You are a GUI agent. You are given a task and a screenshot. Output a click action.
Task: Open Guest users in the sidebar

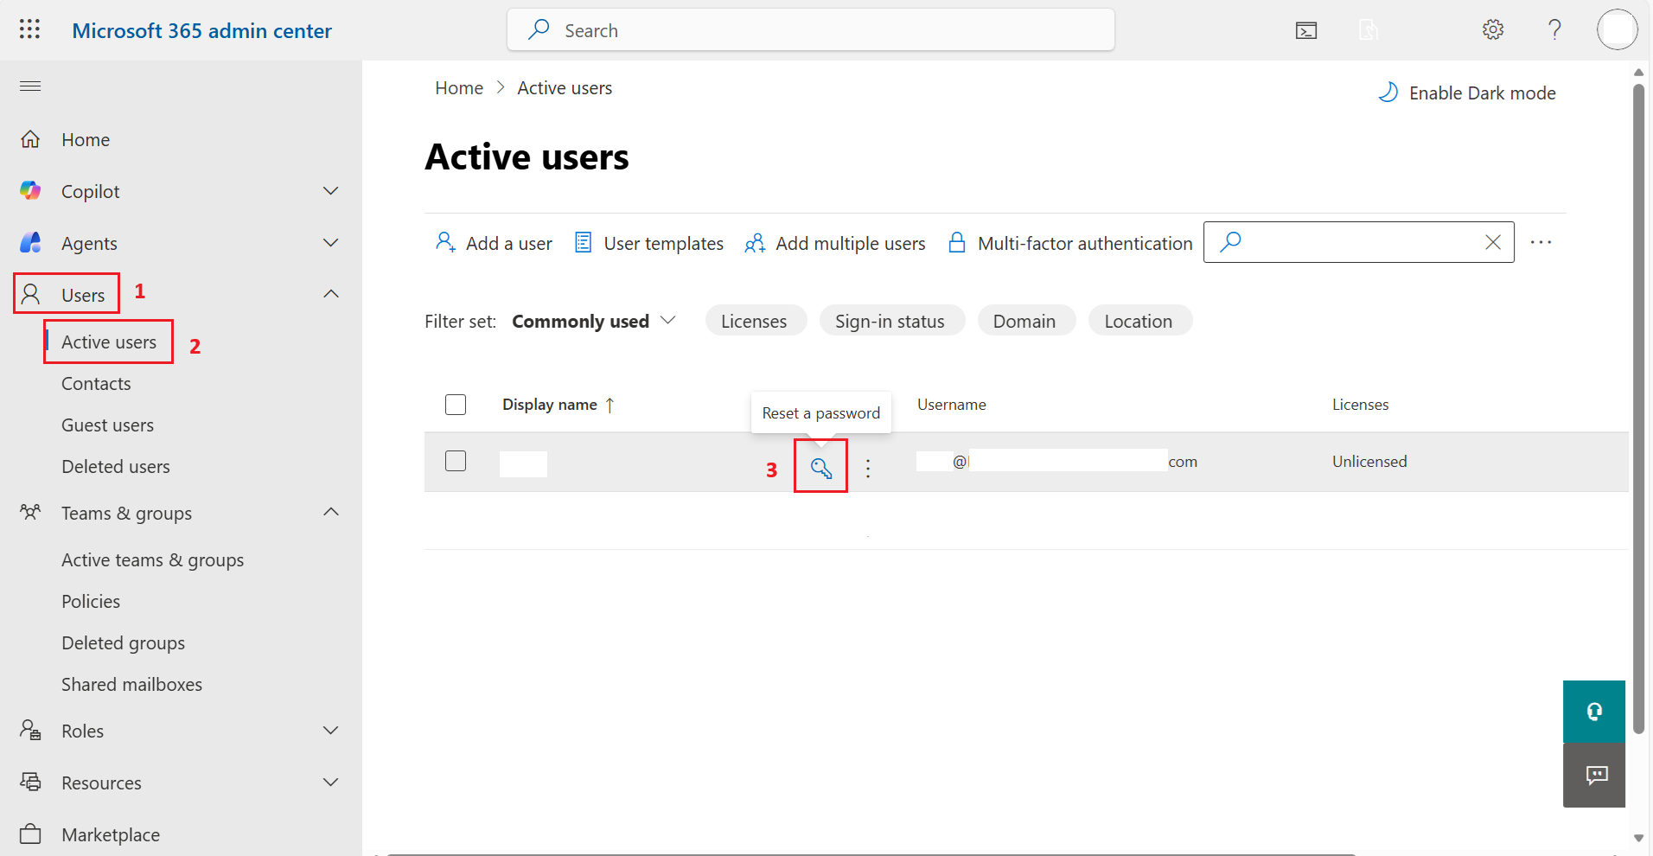coord(108,425)
